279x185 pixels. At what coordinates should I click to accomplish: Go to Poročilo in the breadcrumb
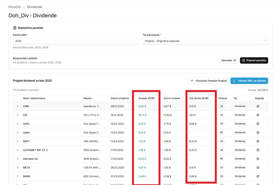point(14,7)
